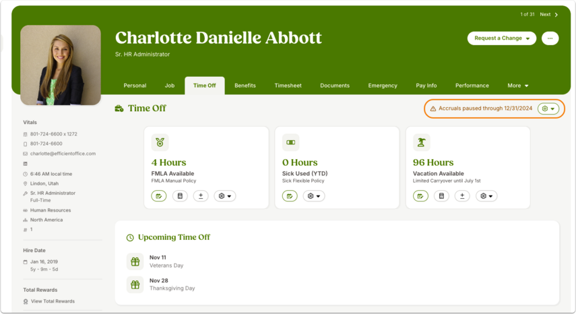The width and height of the screenshot is (576, 314).
Task: Click work phone 801-724-6600 x 1272
Action: tap(54, 134)
